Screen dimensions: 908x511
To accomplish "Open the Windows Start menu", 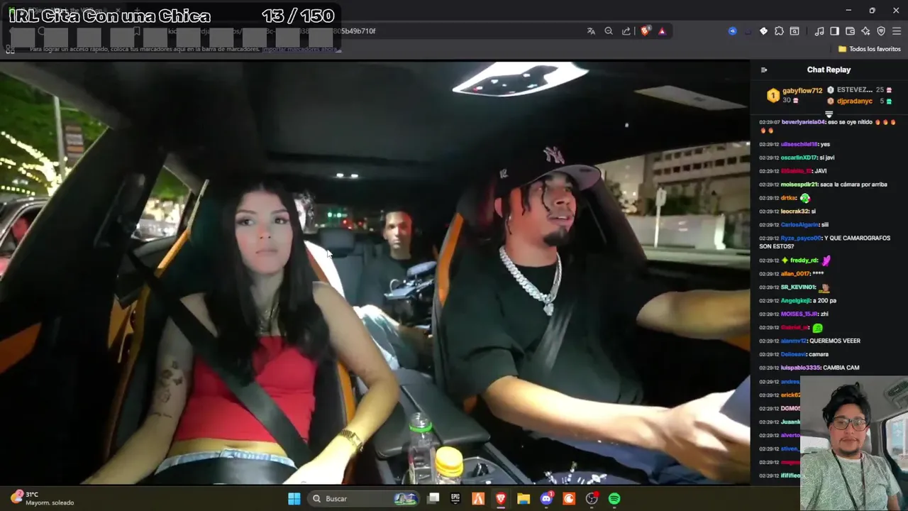I will [x=294, y=499].
